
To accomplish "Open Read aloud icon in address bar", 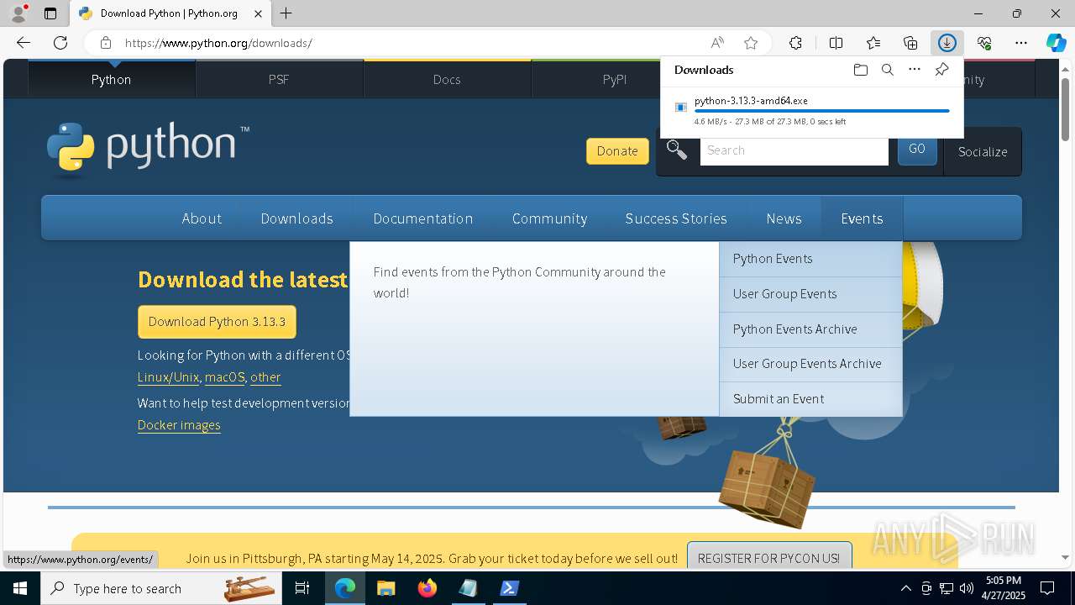I will (x=717, y=43).
